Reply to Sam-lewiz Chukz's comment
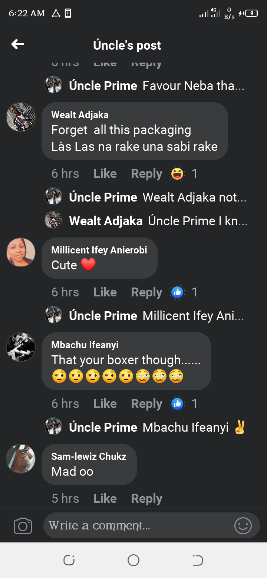Image resolution: width=267 pixels, height=578 pixels. (x=146, y=498)
